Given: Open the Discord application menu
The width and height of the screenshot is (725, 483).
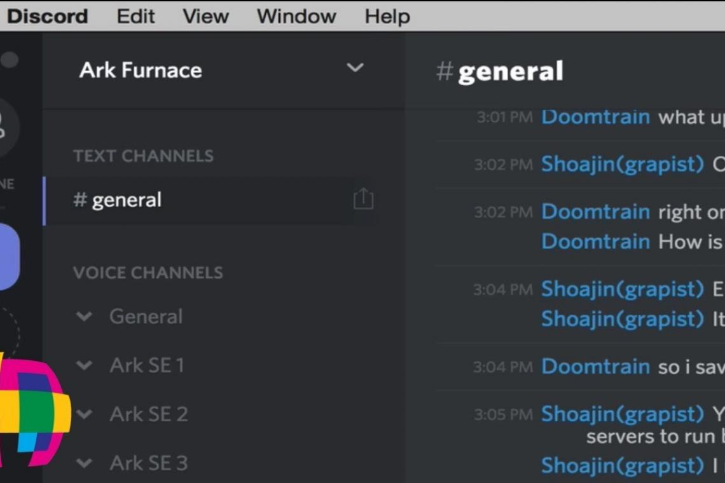Looking at the screenshot, I should click(x=48, y=16).
